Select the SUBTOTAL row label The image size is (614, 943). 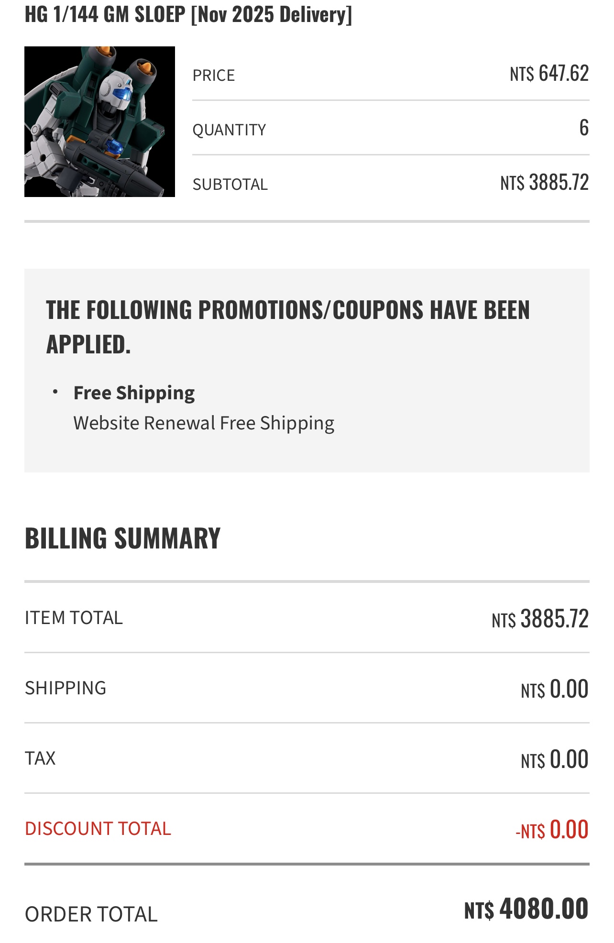(230, 184)
